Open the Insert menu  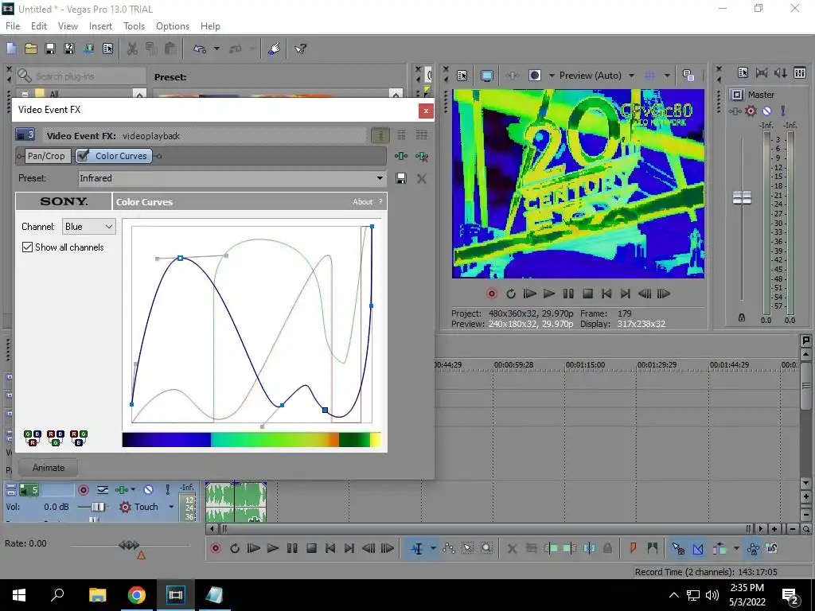point(100,26)
